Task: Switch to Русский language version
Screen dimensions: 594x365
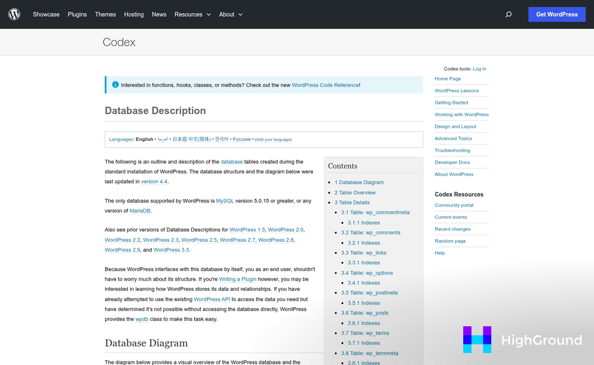Action: (x=242, y=139)
